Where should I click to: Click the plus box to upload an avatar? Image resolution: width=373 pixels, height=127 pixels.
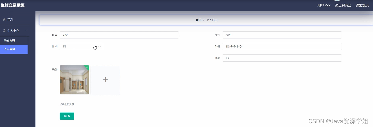(105, 80)
